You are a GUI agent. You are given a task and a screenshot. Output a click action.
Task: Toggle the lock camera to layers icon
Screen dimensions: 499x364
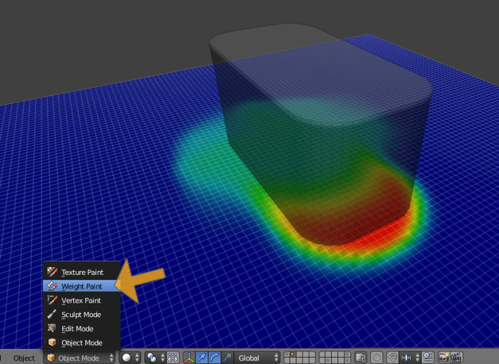coord(361,358)
